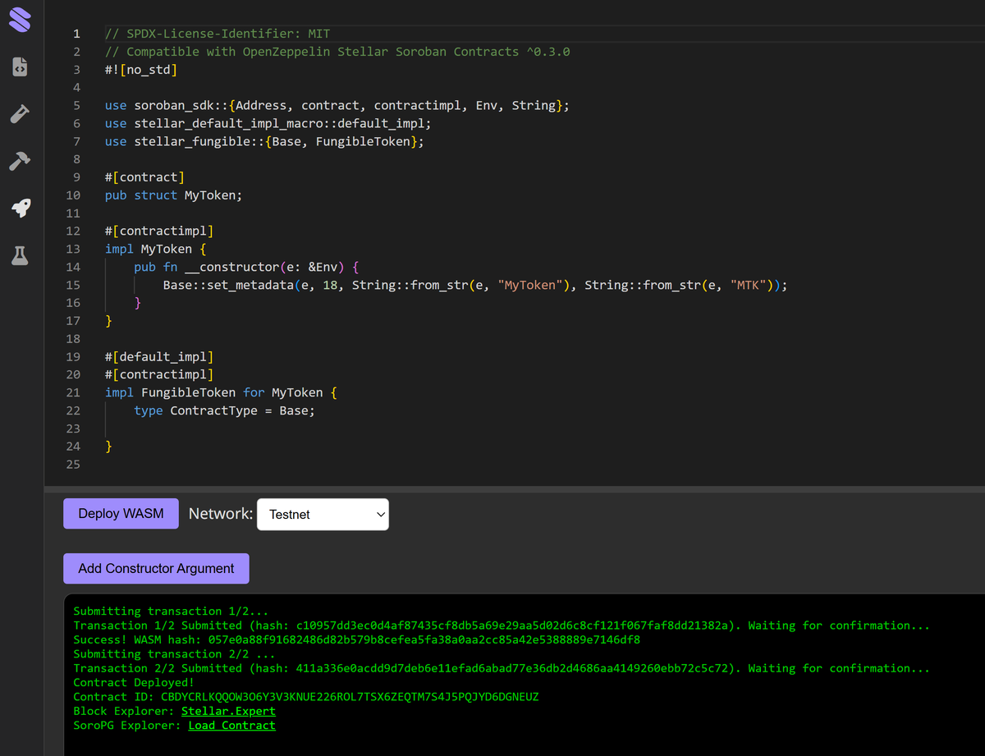Open the code file icon in sidebar
985x756 pixels.
click(20, 67)
